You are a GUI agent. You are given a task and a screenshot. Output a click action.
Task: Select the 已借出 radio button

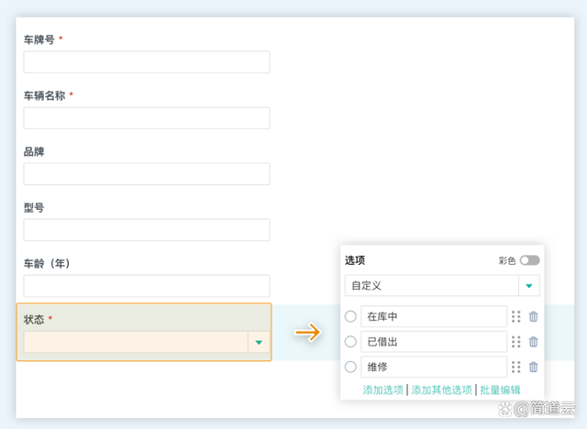tap(350, 342)
